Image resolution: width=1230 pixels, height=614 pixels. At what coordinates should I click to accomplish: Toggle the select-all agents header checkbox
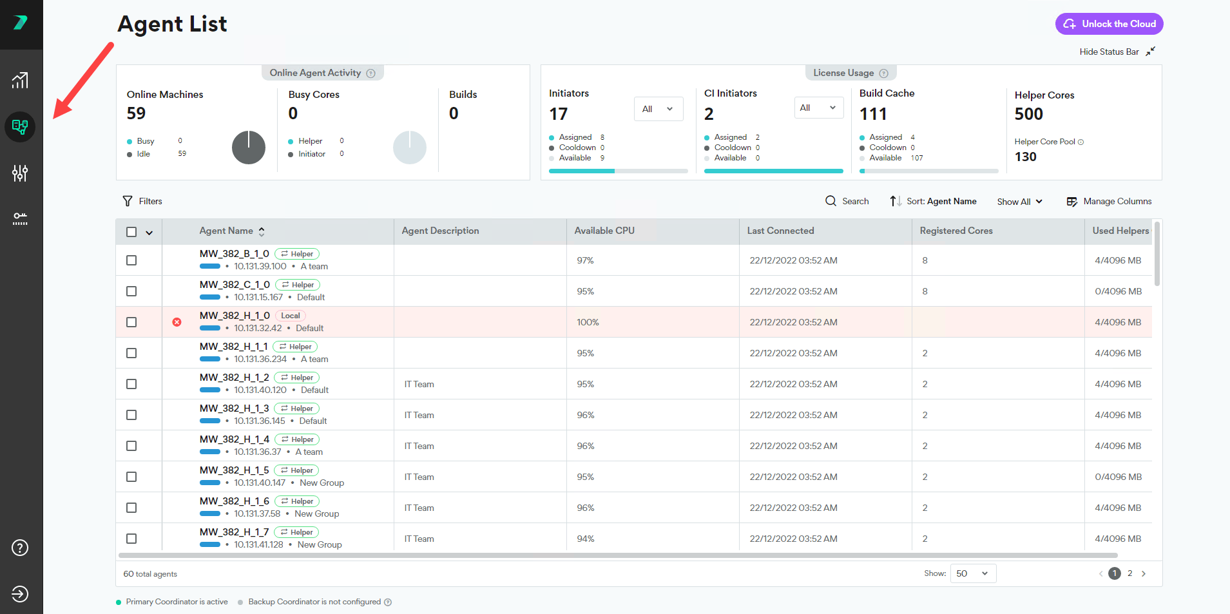[x=131, y=232]
